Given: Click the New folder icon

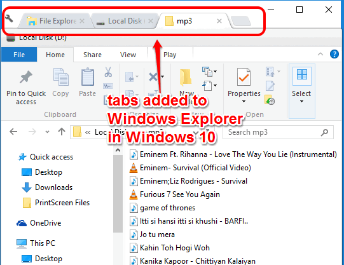Looking at the screenshot, I should pyautogui.click(x=186, y=78).
